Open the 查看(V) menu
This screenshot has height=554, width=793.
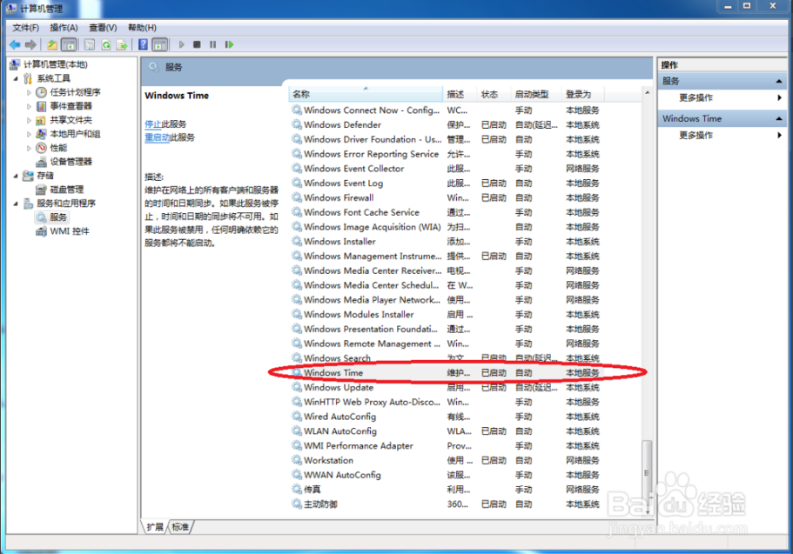[103, 28]
